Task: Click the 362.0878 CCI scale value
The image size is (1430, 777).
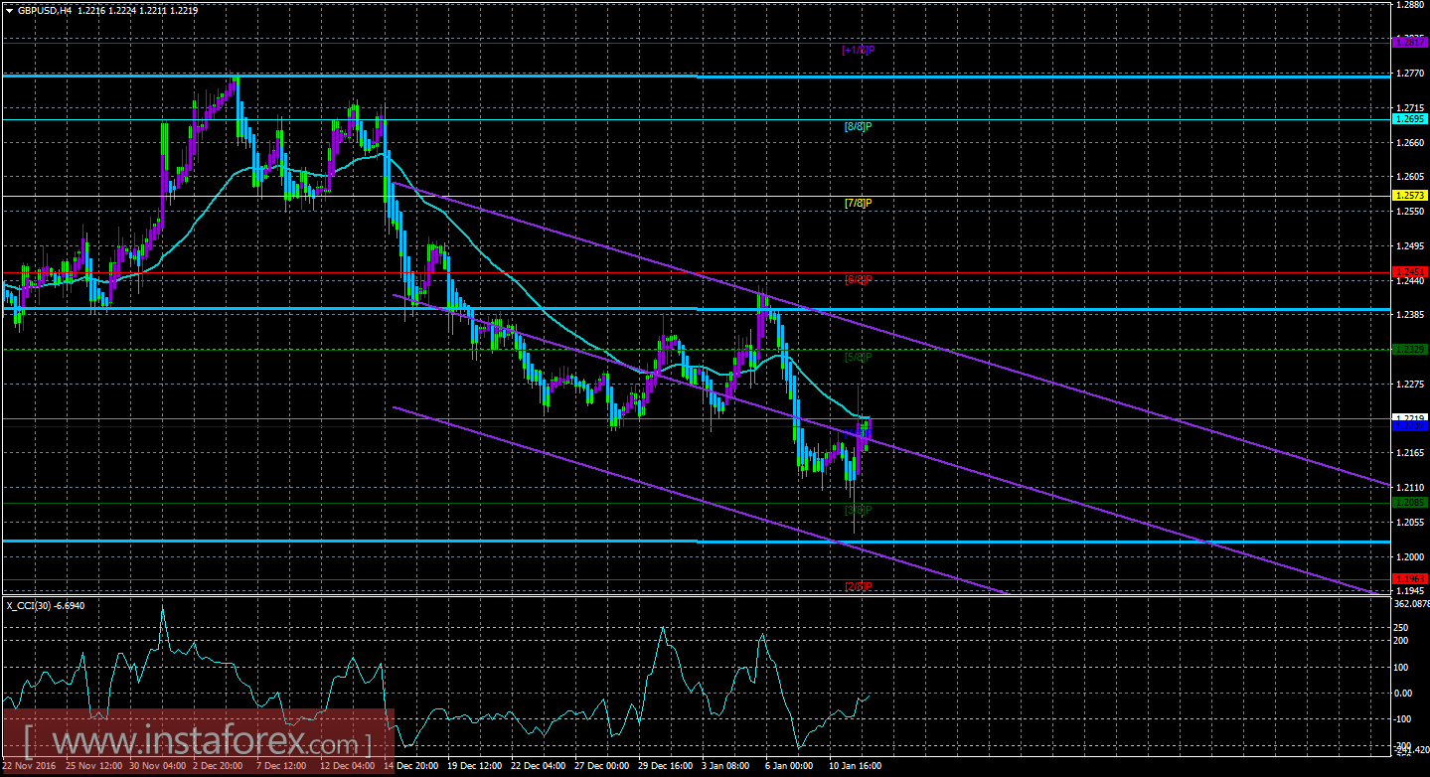Action: pos(1410,603)
